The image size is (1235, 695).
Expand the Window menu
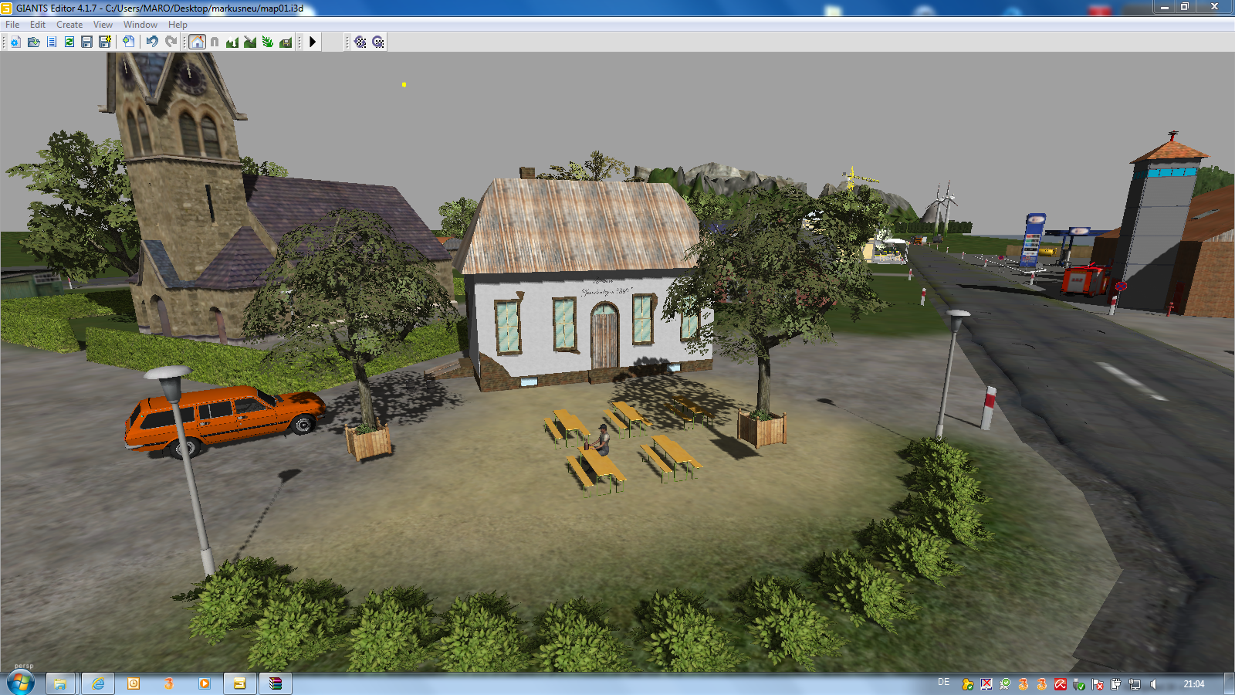coord(140,25)
